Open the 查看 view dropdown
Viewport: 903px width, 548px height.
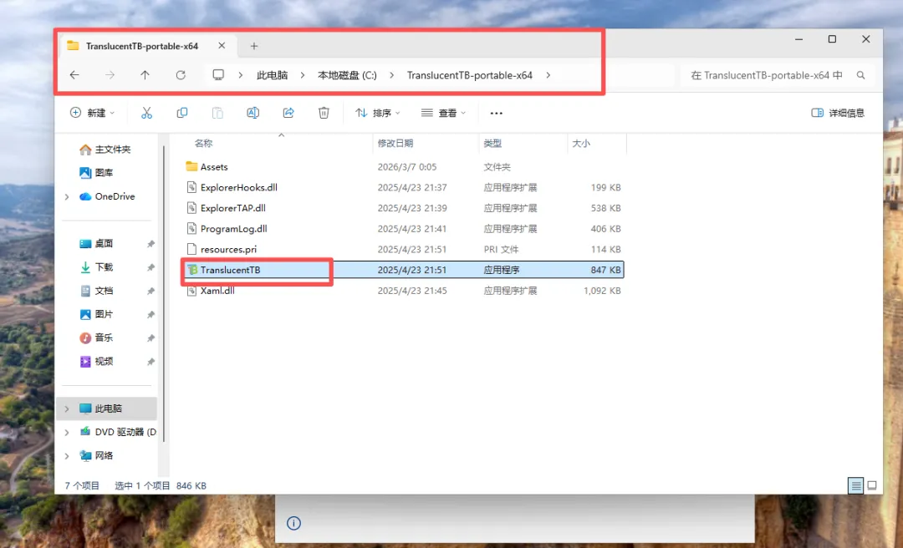[x=443, y=113]
